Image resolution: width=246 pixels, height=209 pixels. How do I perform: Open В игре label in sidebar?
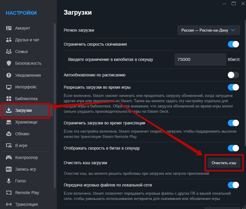[x=21, y=145]
